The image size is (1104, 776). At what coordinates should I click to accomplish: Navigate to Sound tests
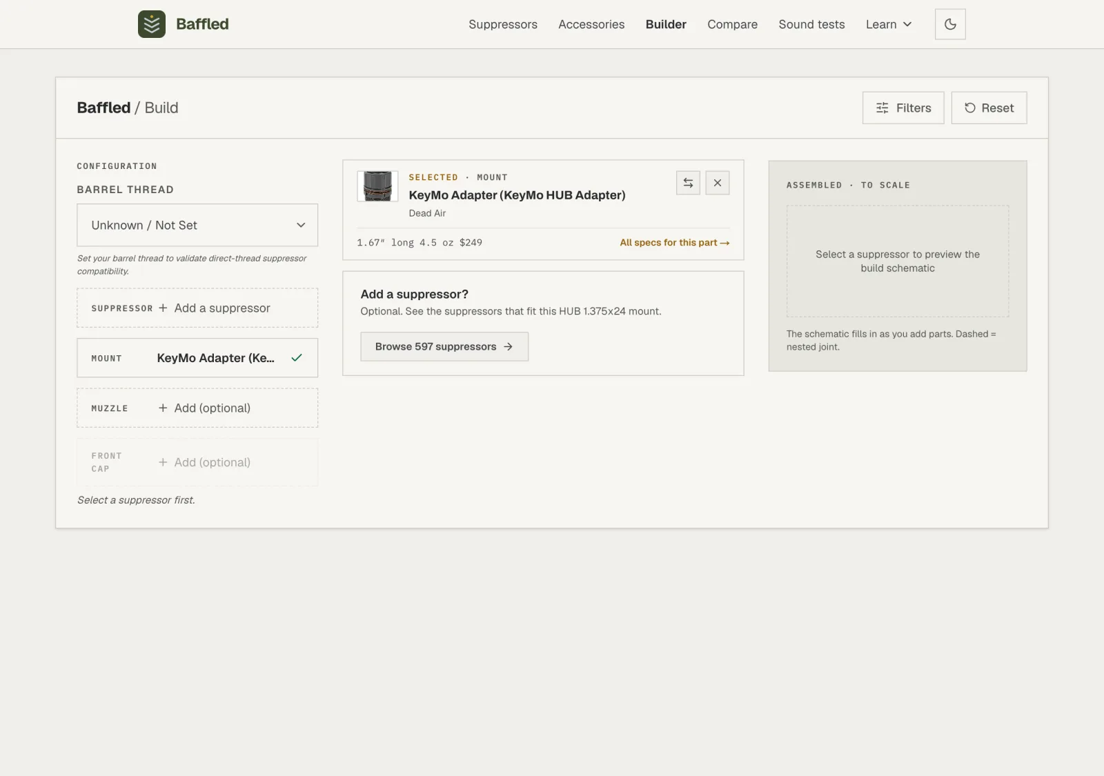click(x=811, y=24)
